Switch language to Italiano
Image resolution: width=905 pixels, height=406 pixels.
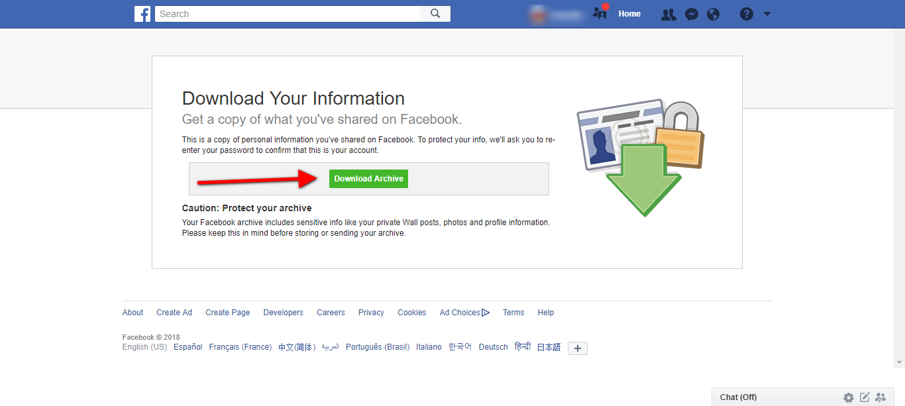pos(429,347)
